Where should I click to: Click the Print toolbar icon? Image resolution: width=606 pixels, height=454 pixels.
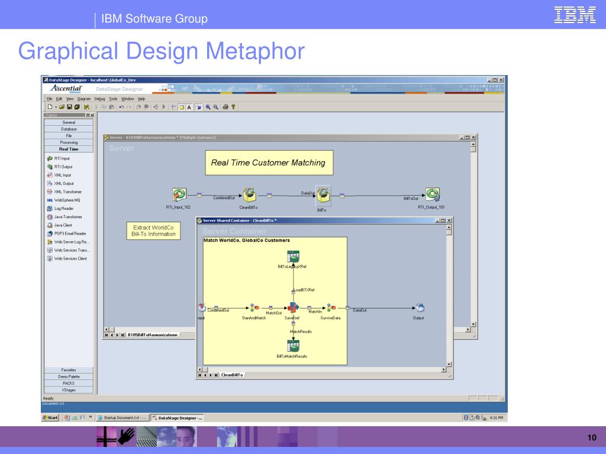(225, 107)
